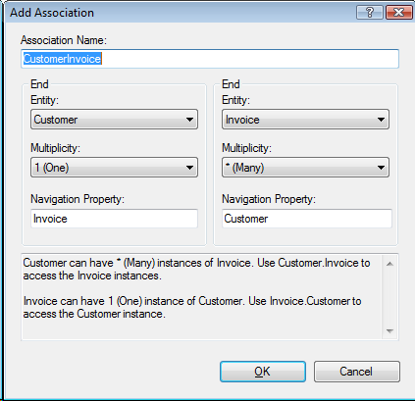Expand the 1 (One) multiplicity dropdown

click(x=114, y=168)
